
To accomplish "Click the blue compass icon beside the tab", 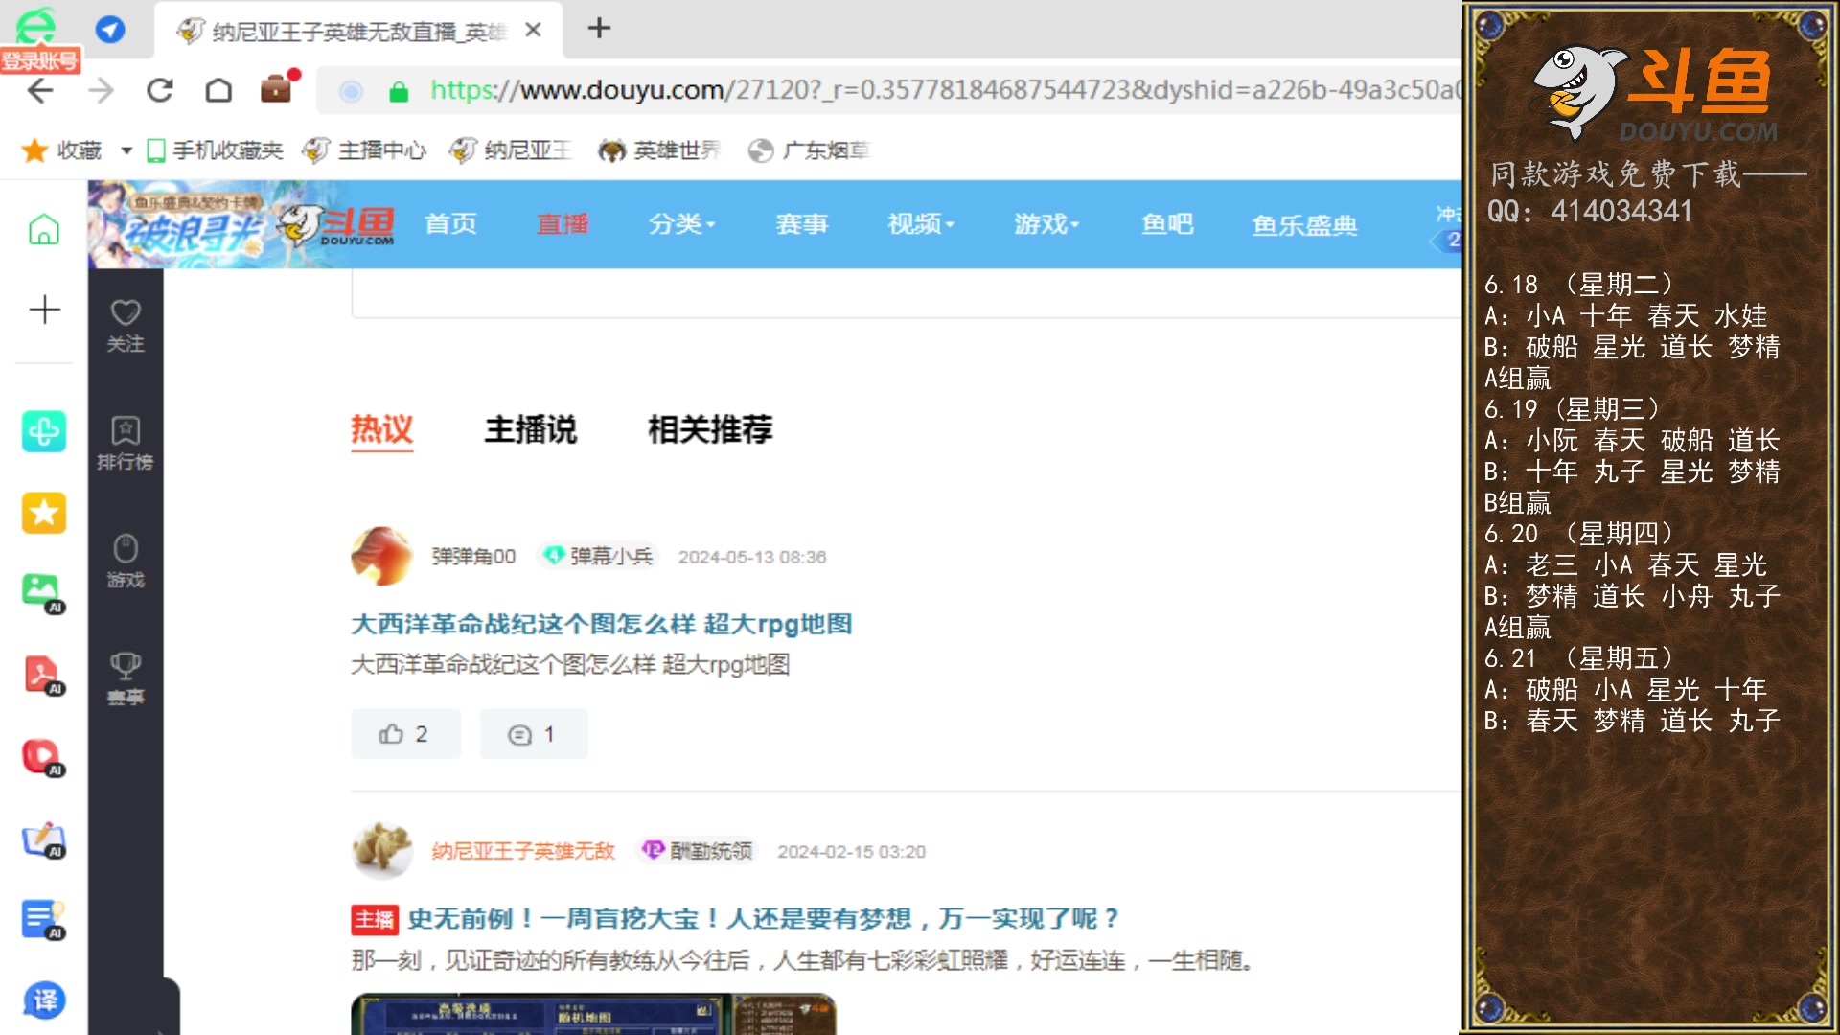I will coord(110,30).
